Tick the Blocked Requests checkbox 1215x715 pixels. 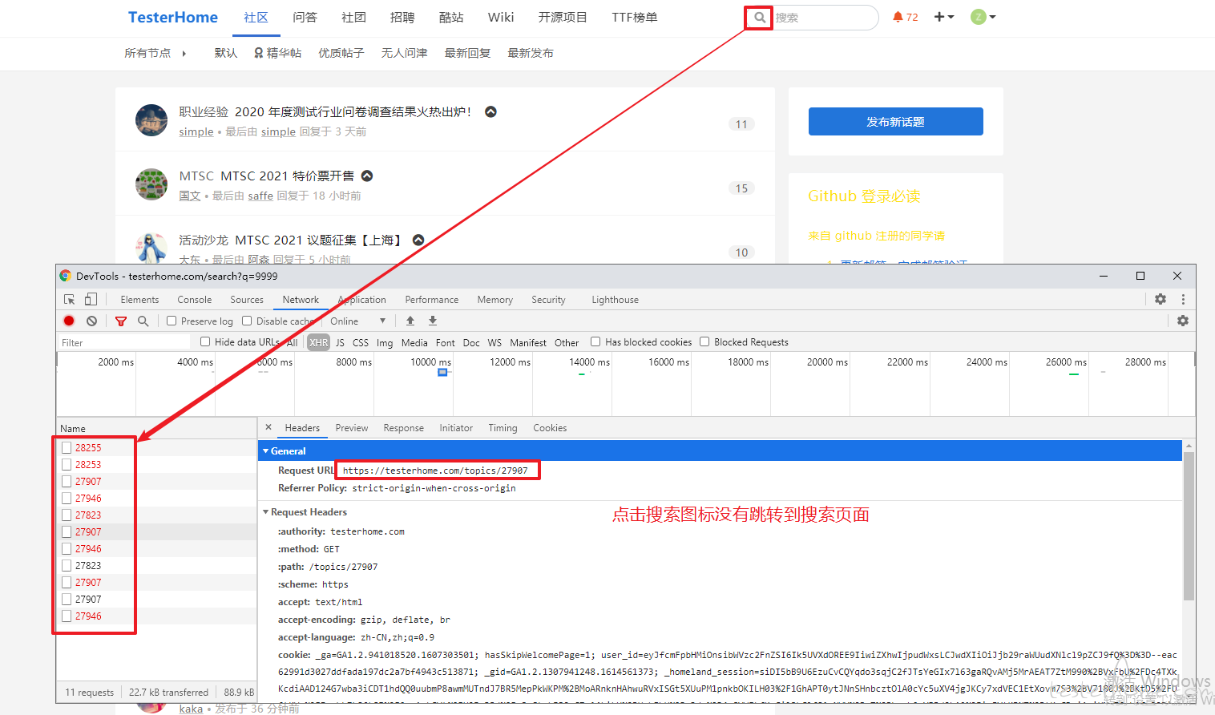click(704, 341)
